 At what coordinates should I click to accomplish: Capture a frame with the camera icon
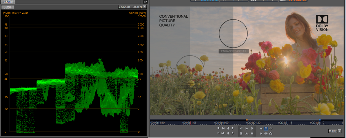click(271, 133)
